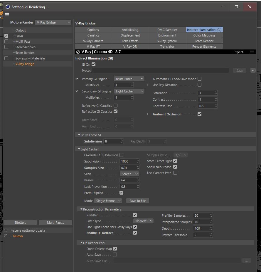261x272 pixels.
Task: Toggle the Premultiplied checkbox
Action: coord(122,193)
